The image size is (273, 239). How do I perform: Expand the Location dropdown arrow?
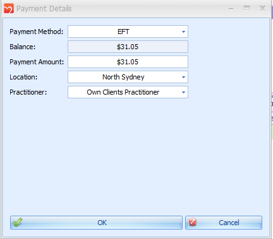pos(183,77)
